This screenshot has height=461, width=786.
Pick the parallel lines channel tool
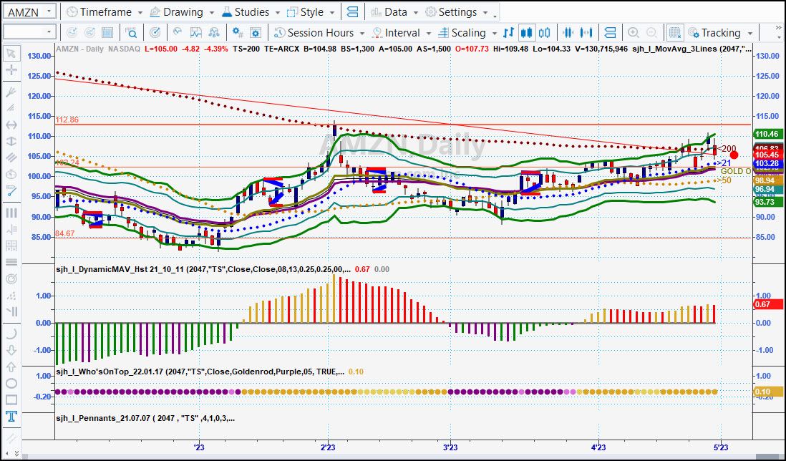(x=11, y=157)
